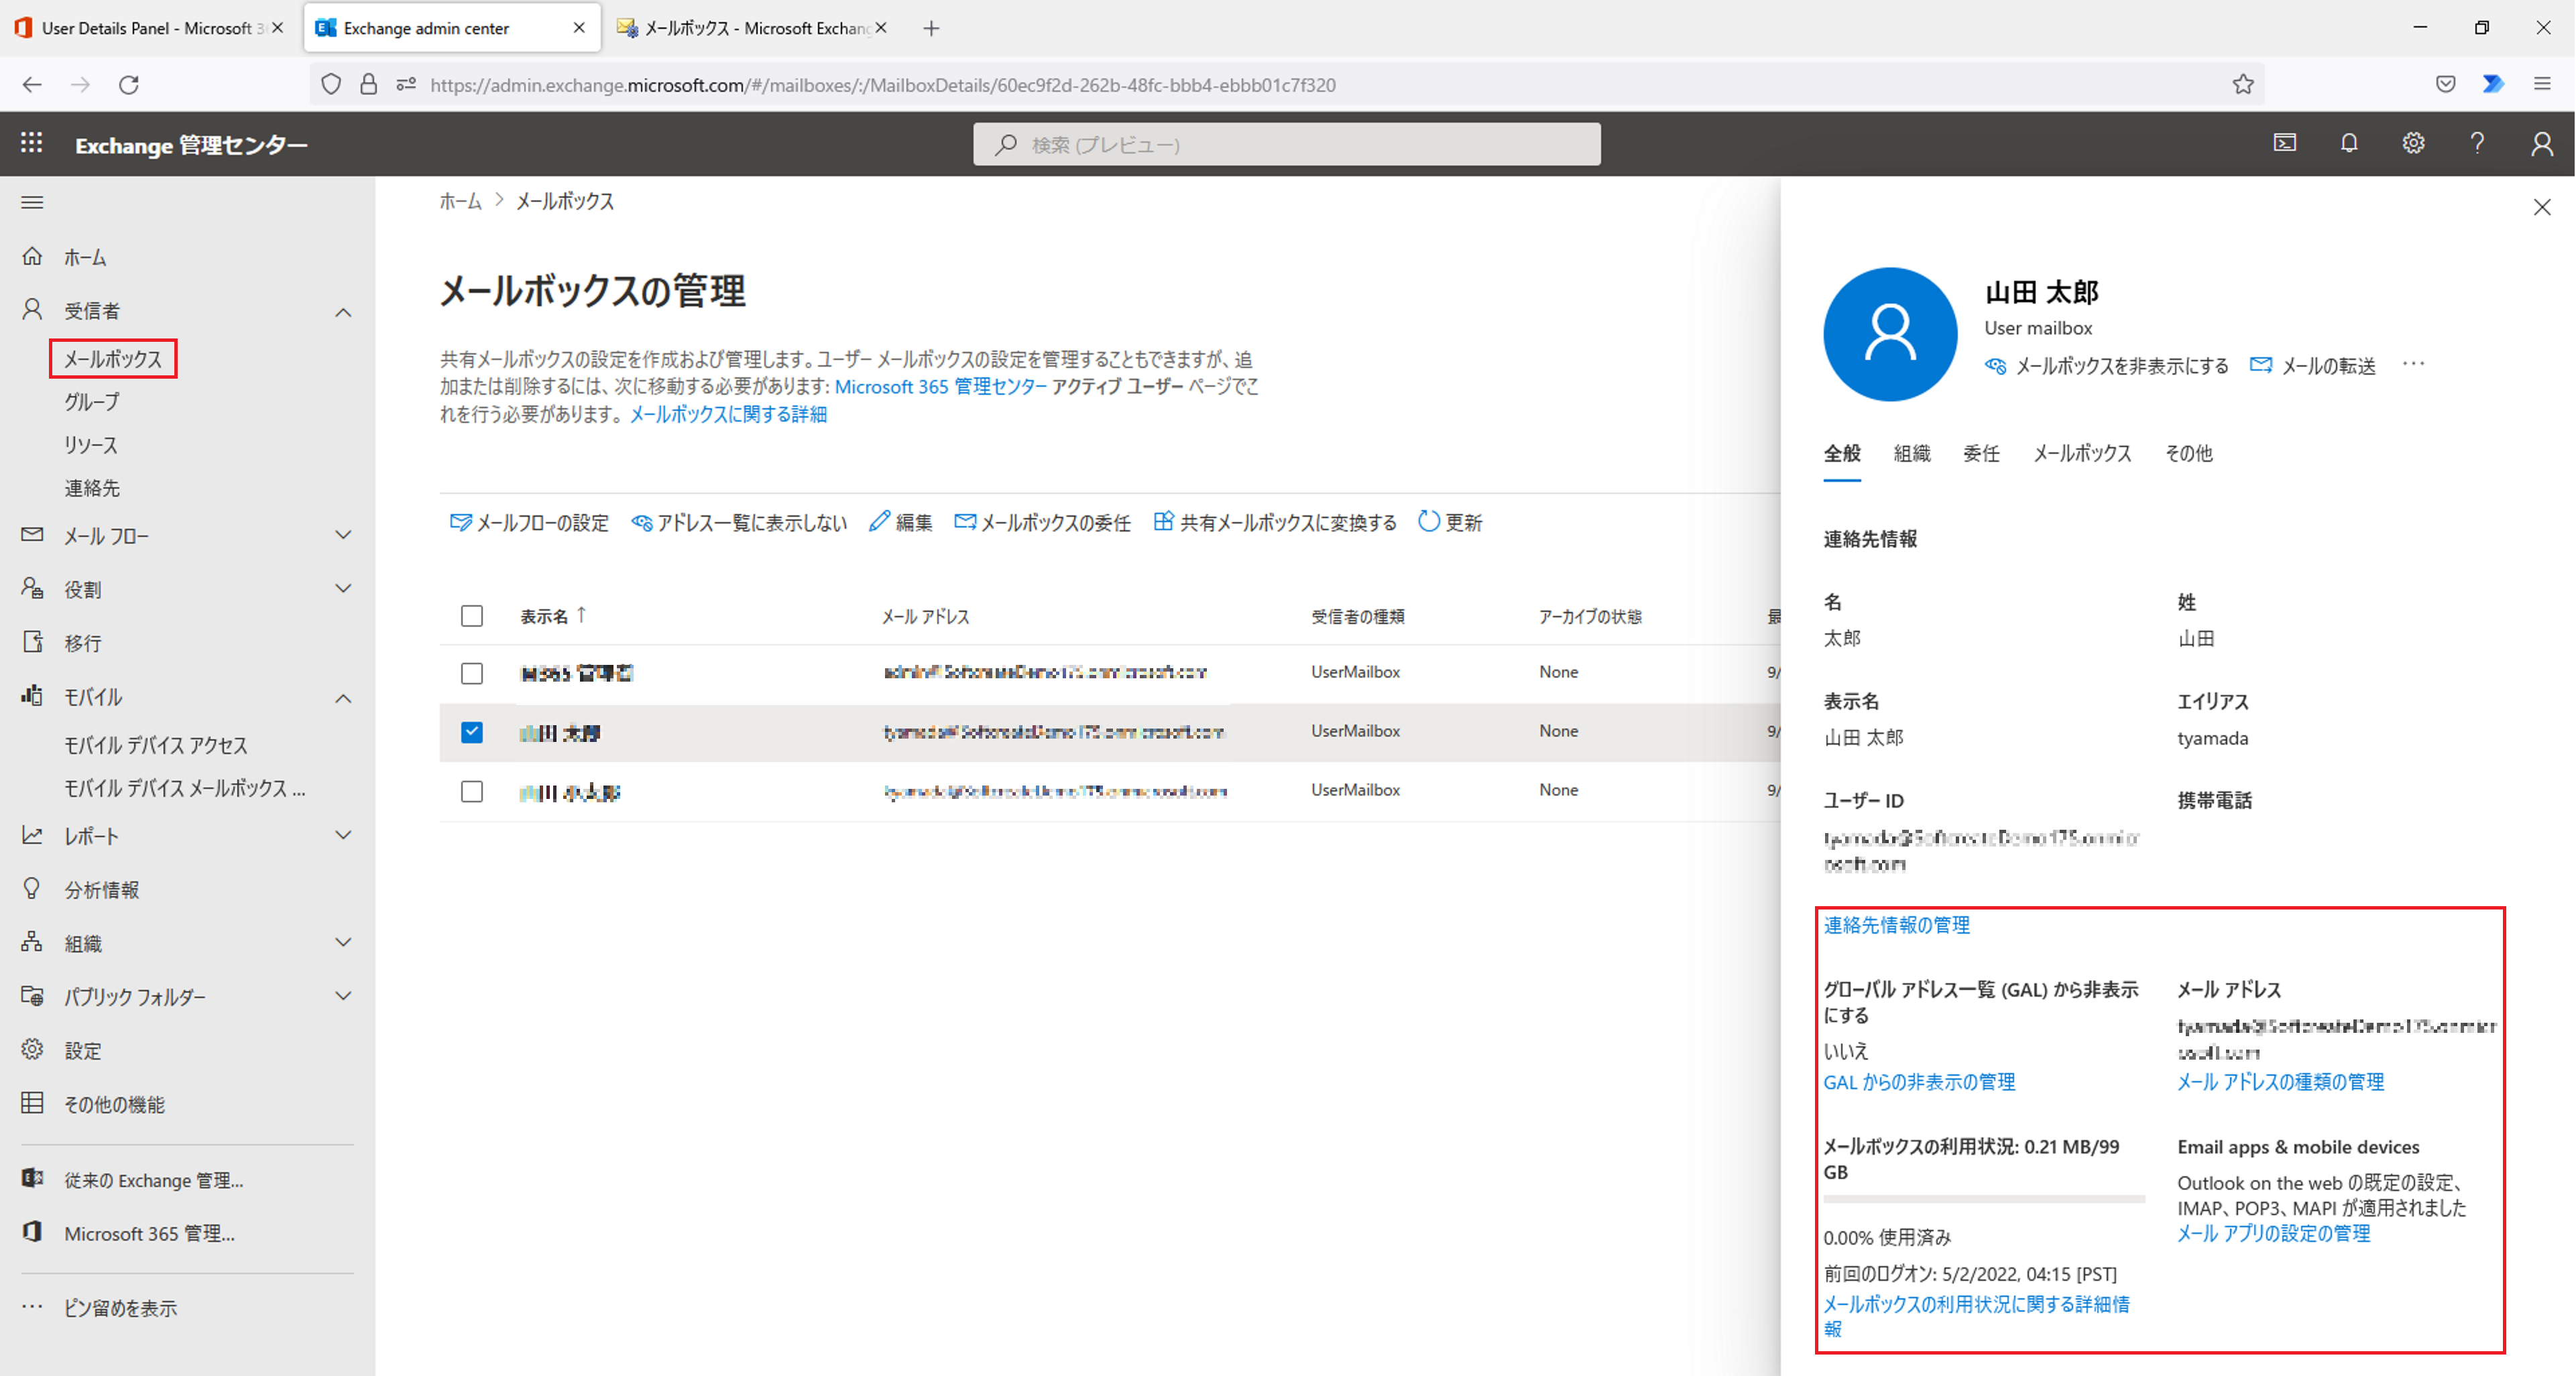The image size is (2576, 1376).
Task: Collapse the navigation hamburger menu
Action: coord(32,203)
